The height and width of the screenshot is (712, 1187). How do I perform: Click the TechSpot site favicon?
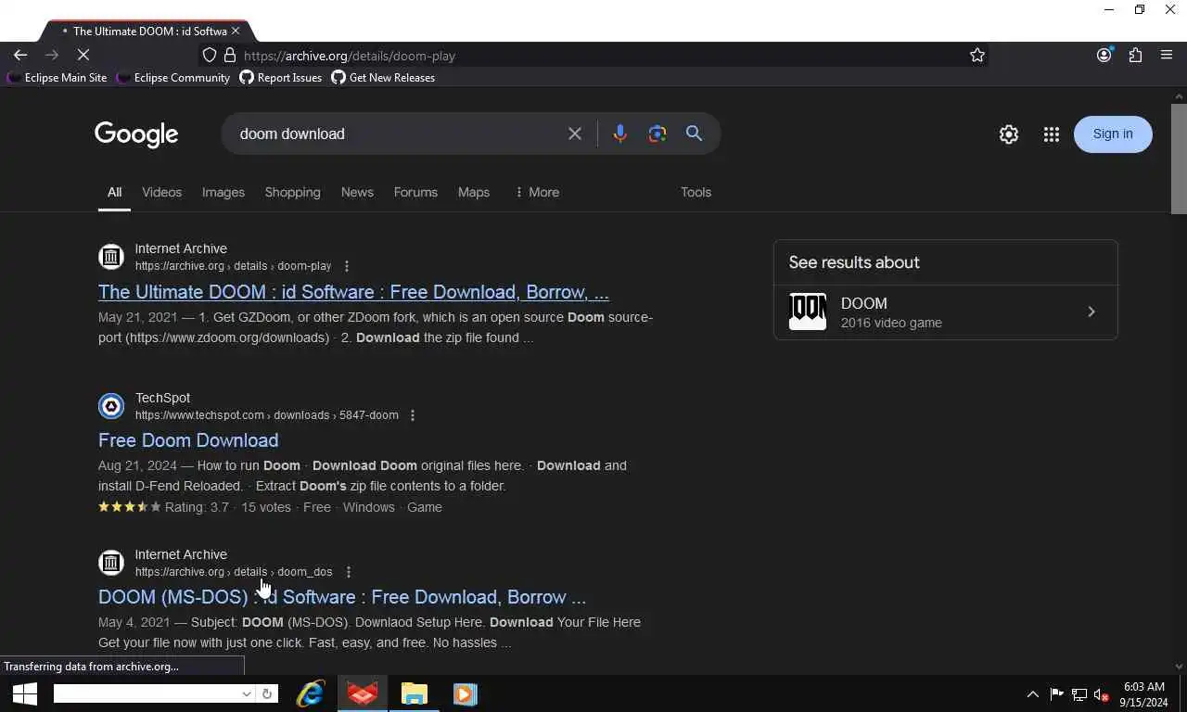coord(111,406)
